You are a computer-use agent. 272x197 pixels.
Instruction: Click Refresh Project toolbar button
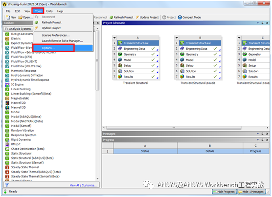coord(121,17)
